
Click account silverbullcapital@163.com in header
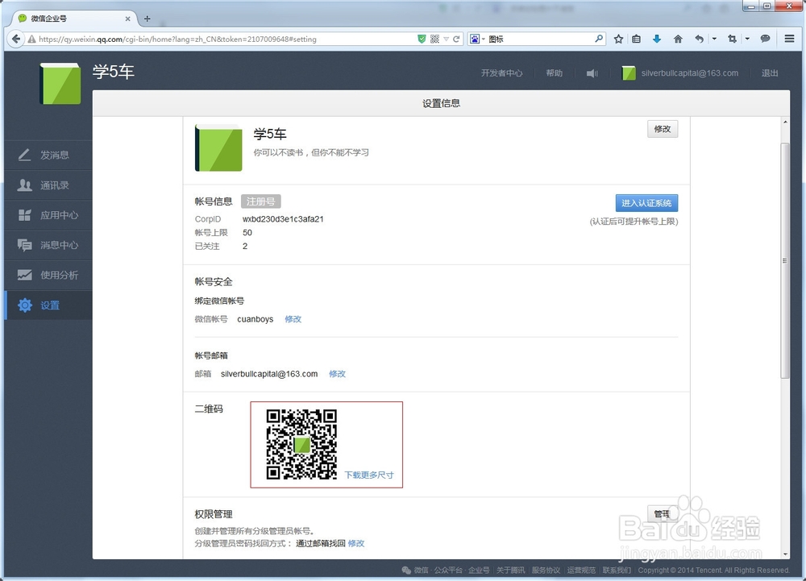[680, 73]
